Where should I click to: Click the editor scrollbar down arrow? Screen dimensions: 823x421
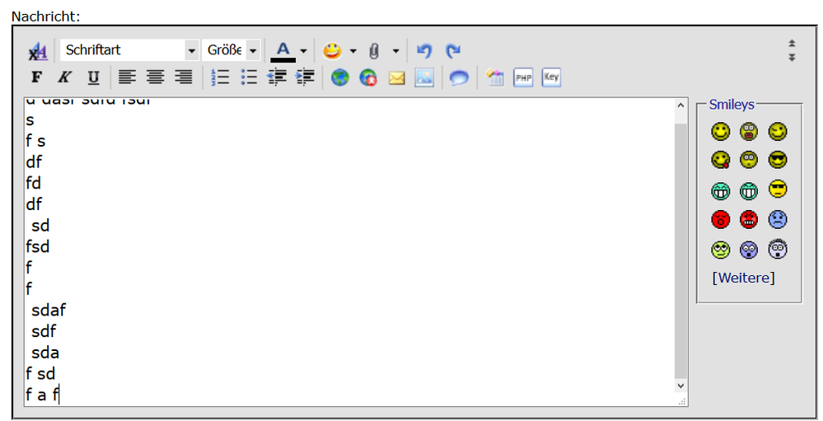[x=681, y=386]
